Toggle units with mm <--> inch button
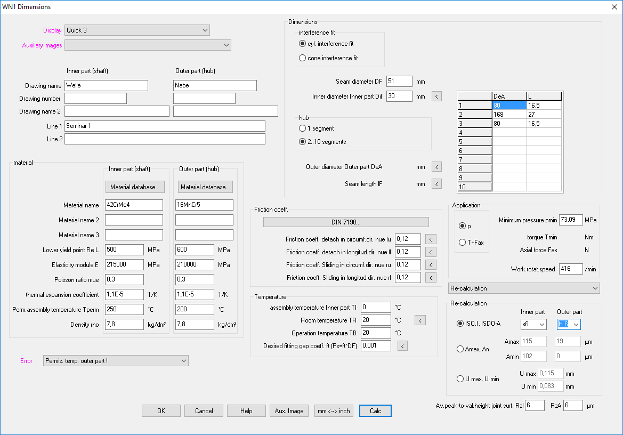623x435 pixels. pyautogui.click(x=334, y=411)
